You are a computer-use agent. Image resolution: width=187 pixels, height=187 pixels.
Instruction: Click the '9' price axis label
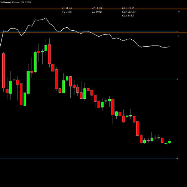coord(179,12)
